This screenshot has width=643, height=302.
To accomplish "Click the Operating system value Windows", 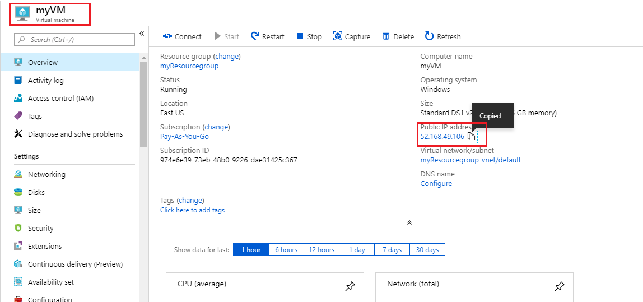I will [x=435, y=89].
